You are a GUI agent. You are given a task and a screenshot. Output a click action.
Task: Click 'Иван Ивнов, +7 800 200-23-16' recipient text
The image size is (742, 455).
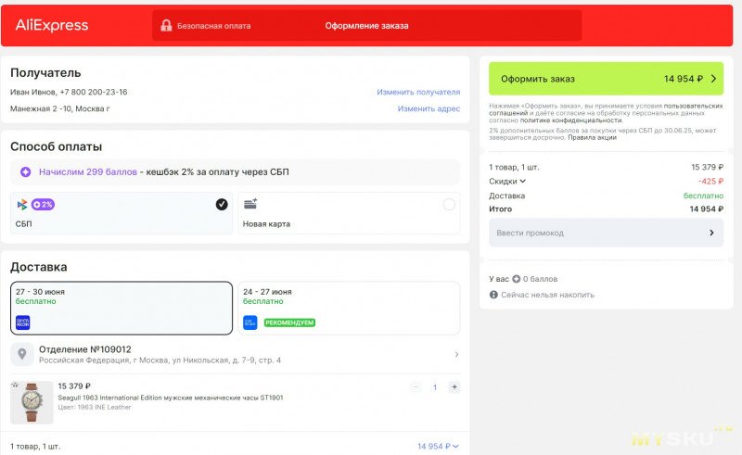(69, 92)
